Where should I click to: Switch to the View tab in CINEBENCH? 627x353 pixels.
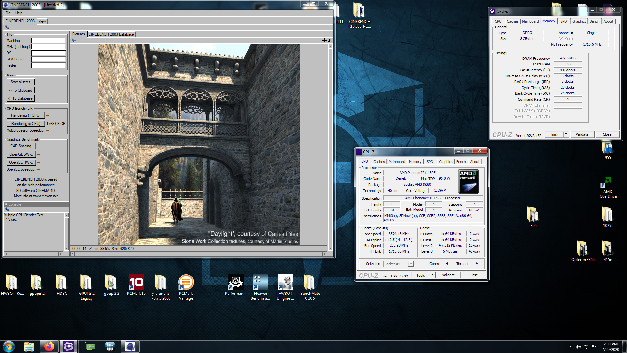click(x=42, y=21)
